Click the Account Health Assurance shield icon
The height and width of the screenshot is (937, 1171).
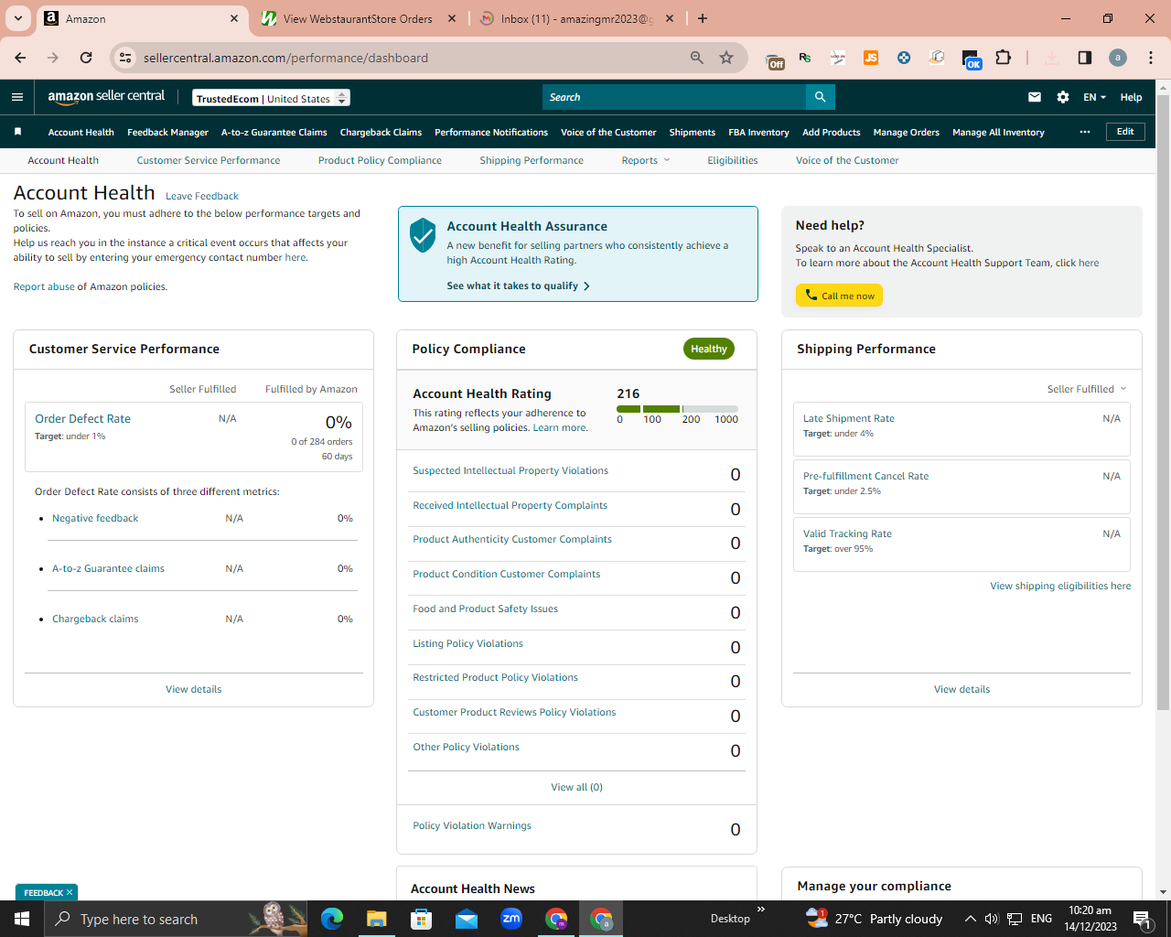423,235
